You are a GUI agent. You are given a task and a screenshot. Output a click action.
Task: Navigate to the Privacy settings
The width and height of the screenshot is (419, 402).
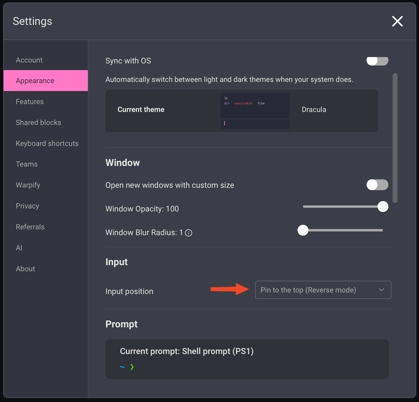(x=28, y=206)
